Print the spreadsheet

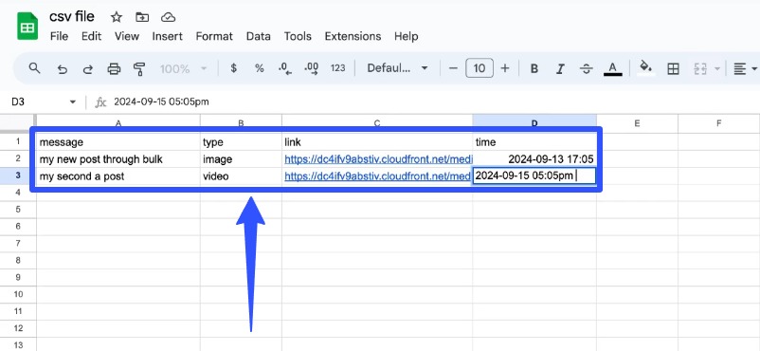[x=114, y=68]
